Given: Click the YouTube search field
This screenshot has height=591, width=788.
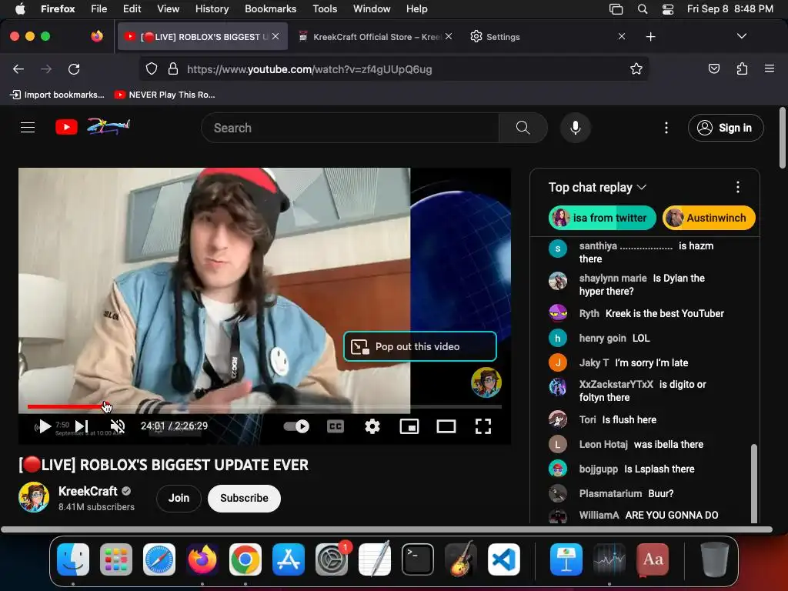Looking at the screenshot, I should click(x=350, y=128).
